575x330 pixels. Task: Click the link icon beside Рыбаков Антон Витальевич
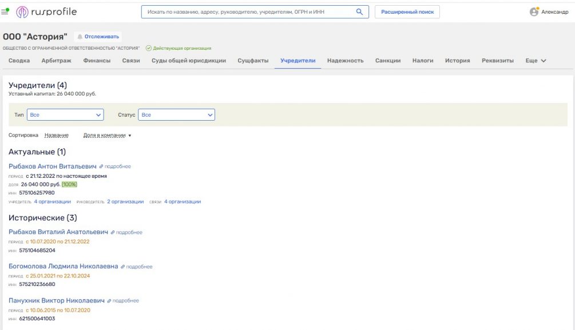click(x=101, y=166)
